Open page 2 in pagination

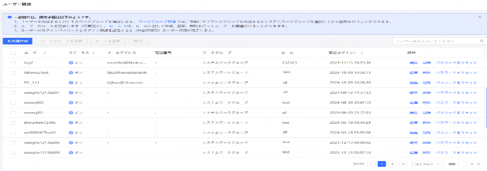392,164
